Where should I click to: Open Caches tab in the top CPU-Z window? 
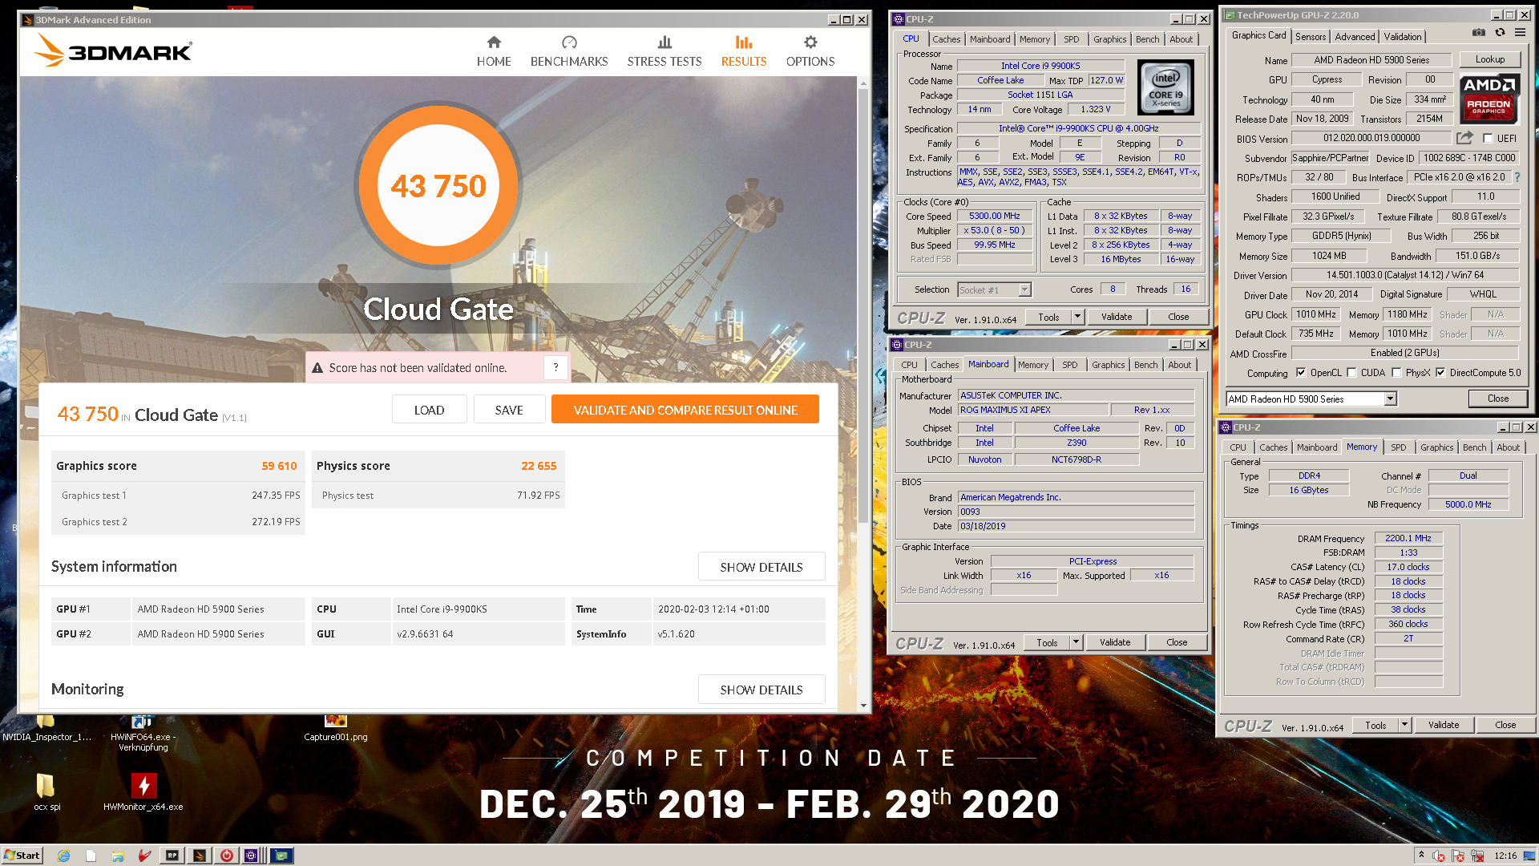(x=946, y=39)
